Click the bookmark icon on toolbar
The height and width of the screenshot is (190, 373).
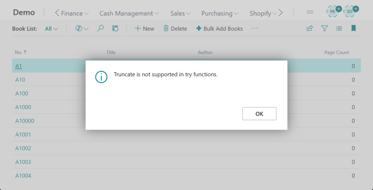353,28
